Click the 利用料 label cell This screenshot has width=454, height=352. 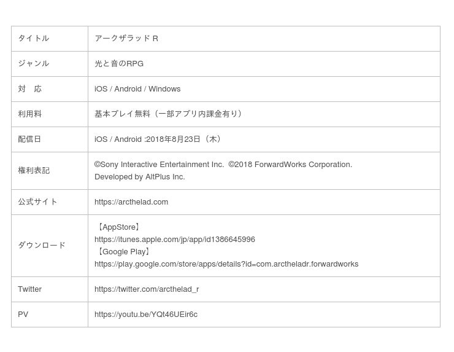point(30,114)
